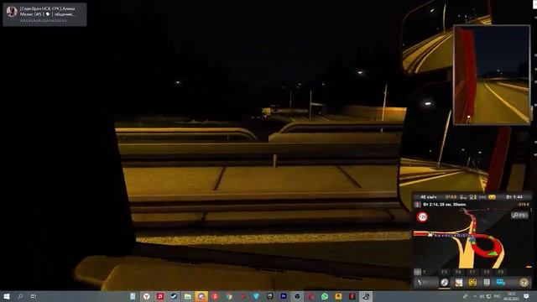
Task: Click the red speed limit sign on GPS
Action: click(422, 217)
